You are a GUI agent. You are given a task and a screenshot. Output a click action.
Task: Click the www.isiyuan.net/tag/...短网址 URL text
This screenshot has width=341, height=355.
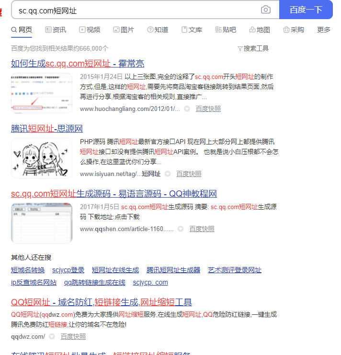click(x=120, y=174)
